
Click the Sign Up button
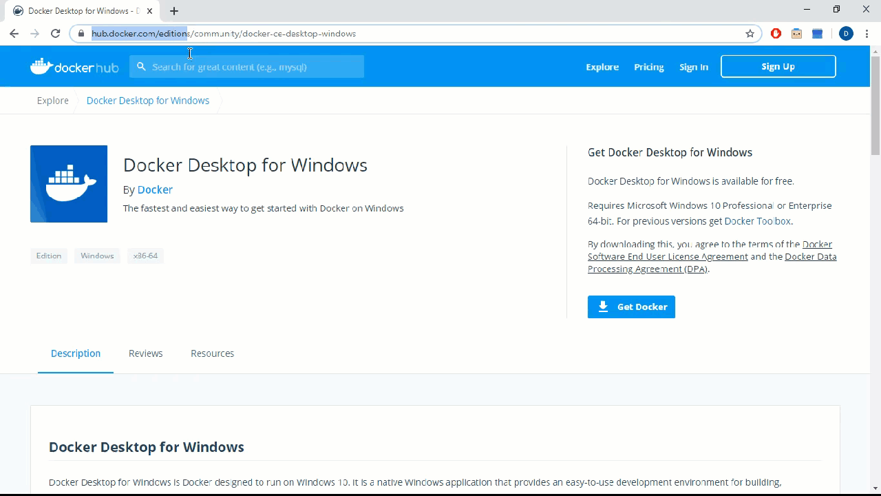tap(778, 66)
